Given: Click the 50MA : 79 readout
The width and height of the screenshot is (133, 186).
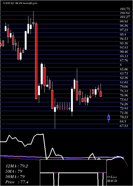Looking at the screenshot, I should point(15,177).
